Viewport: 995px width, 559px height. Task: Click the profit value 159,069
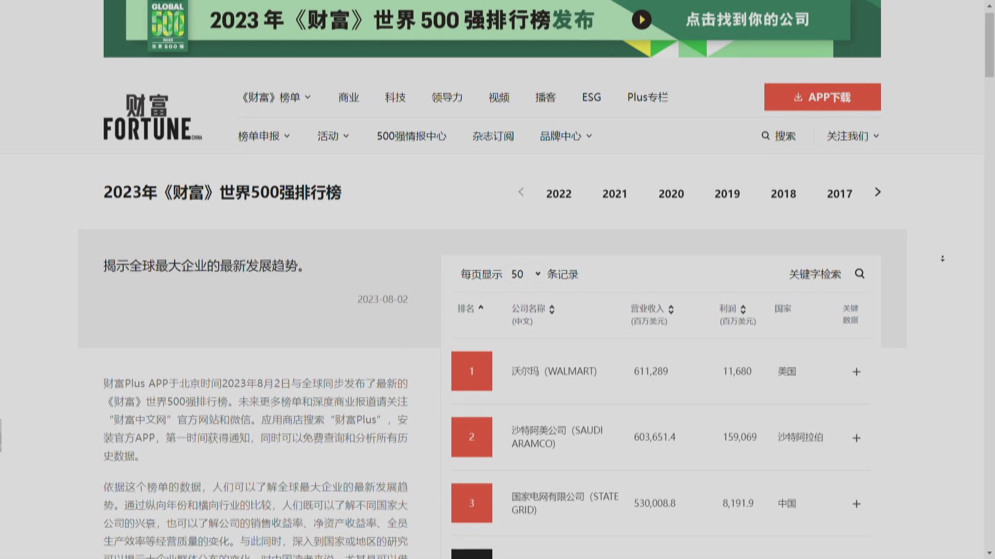click(x=740, y=437)
